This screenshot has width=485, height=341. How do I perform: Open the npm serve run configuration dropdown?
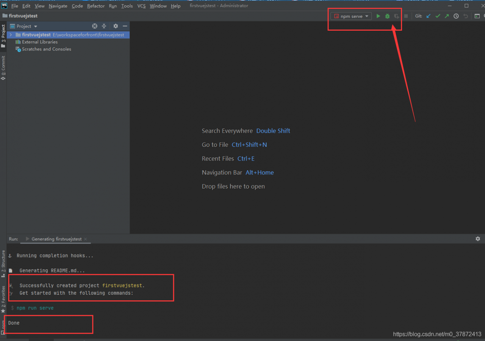coord(351,16)
